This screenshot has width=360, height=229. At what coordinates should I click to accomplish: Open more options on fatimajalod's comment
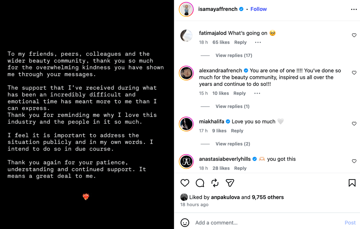pyautogui.click(x=258, y=42)
